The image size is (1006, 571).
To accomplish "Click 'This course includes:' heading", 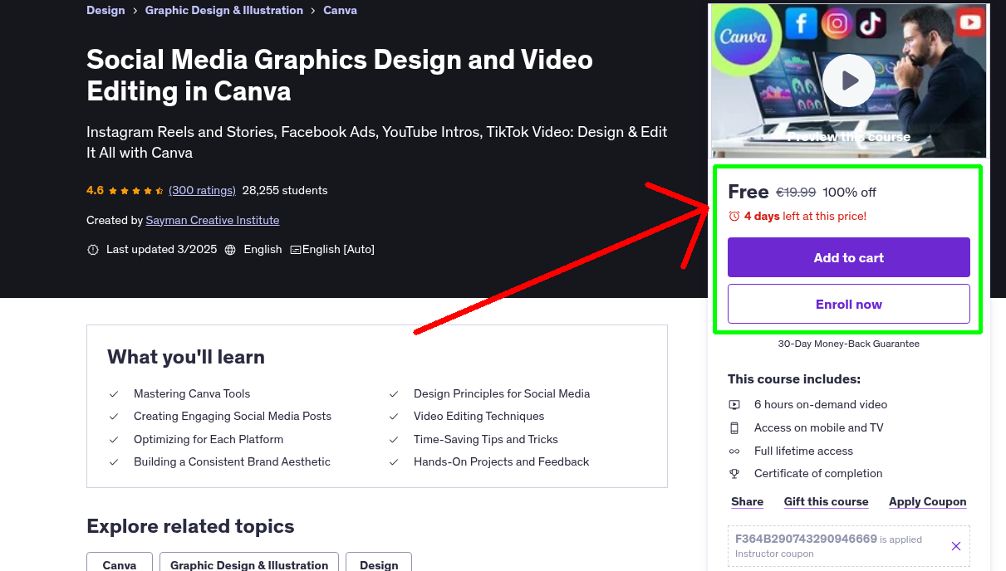I will click(x=794, y=379).
